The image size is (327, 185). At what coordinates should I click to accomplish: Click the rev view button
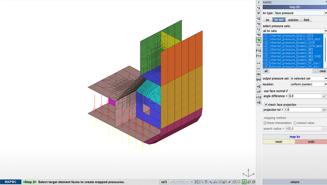(258, 74)
